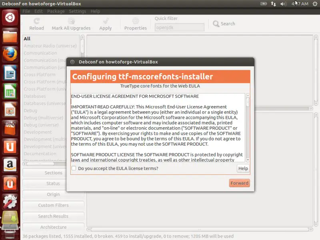Open the Package menu in Synaptic
Screen dimensions: 320x240
pos(56,11)
